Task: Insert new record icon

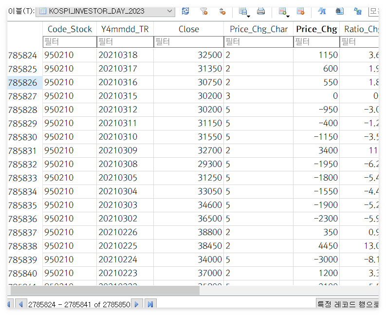Action: pos(282,11)
